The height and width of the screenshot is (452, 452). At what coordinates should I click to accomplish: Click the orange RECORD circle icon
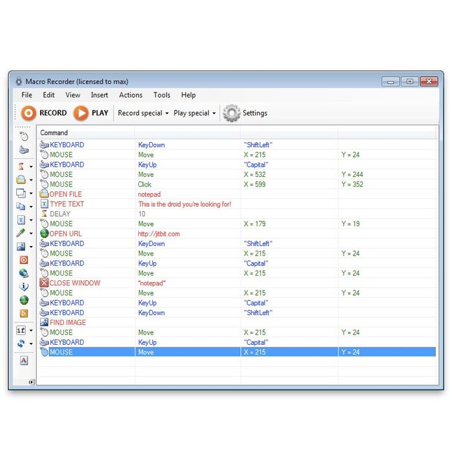coord(28,113)
